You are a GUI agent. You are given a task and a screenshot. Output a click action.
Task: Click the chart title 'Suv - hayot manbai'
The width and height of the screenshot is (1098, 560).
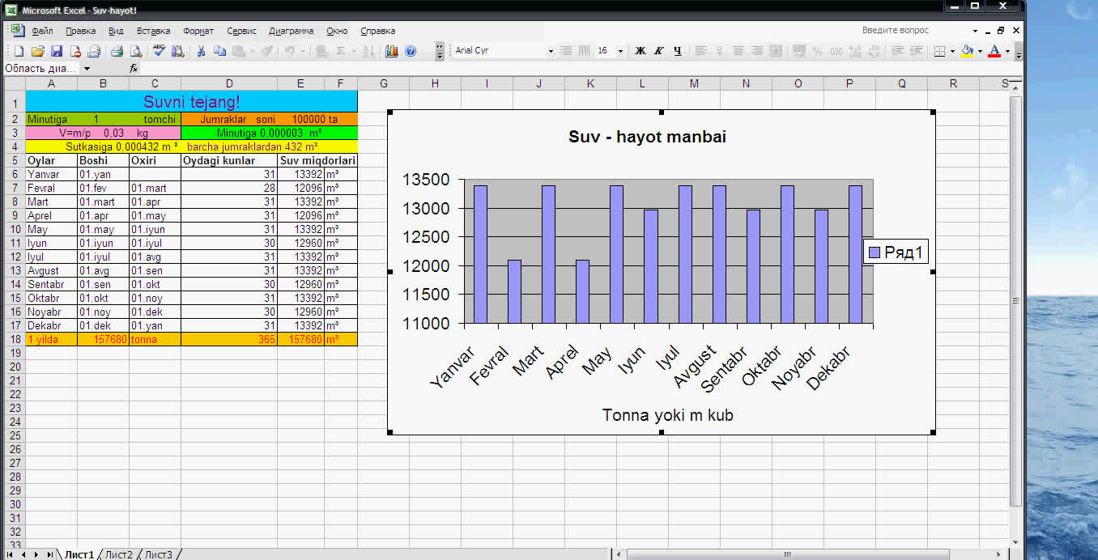click(x=647, y=137)
